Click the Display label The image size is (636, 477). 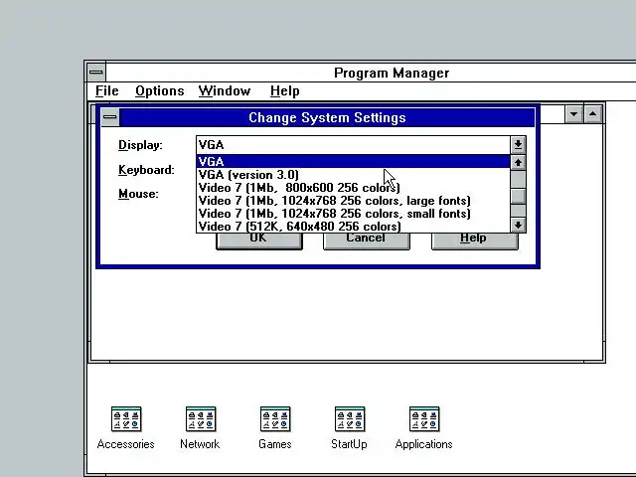tap(140, 145)
